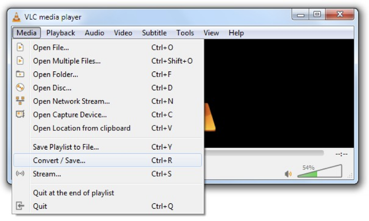Viewport: 369px width, 221px height.
Task: Choose Open File... from the menu
Action: click(107, 47)
